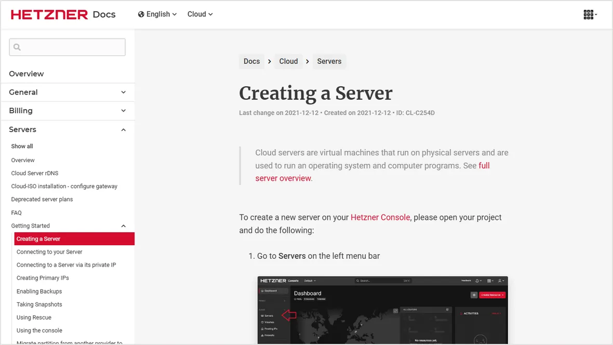Open the apps grid menu icon

[590, 15]
